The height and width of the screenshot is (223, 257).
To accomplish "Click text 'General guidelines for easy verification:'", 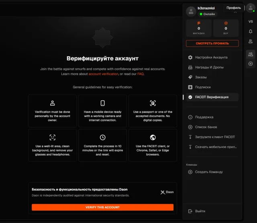I will [x=103, y=87].
